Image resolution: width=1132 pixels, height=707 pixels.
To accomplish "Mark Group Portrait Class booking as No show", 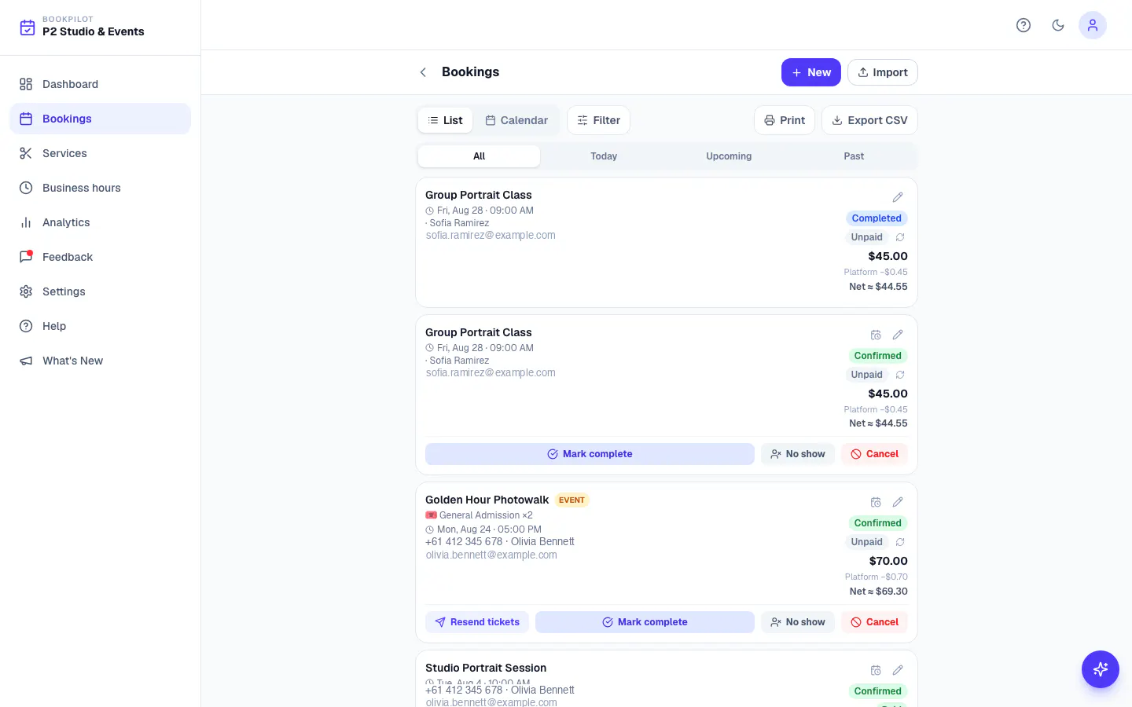I will tap(798, 454).
